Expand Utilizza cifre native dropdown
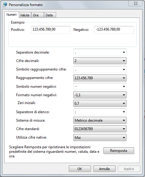Viewport: 145px width, 177px height. pos(100,137)
